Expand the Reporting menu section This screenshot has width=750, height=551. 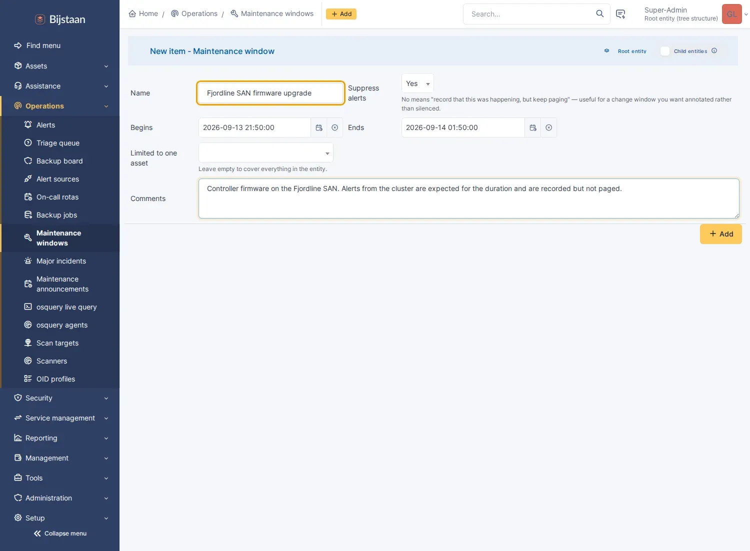(60, 438)
